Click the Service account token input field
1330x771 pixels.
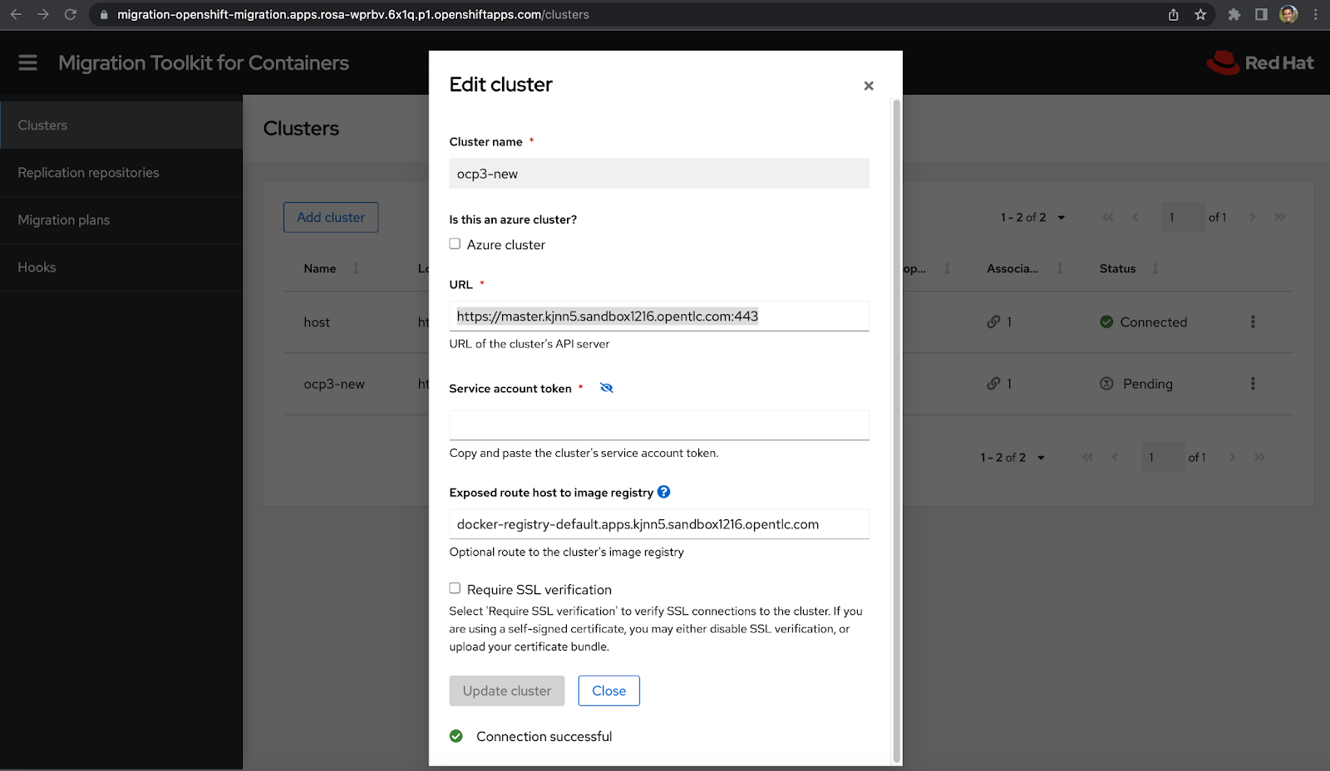[658, 425]
